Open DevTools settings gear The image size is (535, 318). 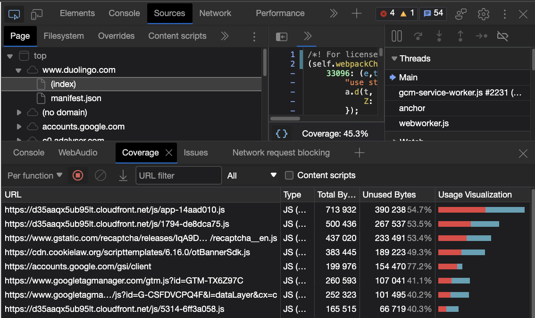point(484,14)
